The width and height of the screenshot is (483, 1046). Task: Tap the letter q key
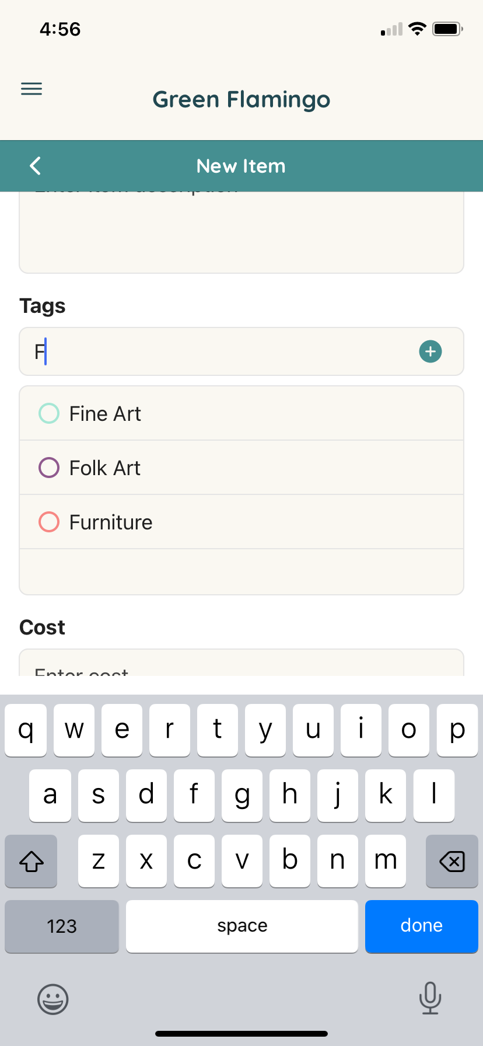pyautogui.click(x=26, y=730)
